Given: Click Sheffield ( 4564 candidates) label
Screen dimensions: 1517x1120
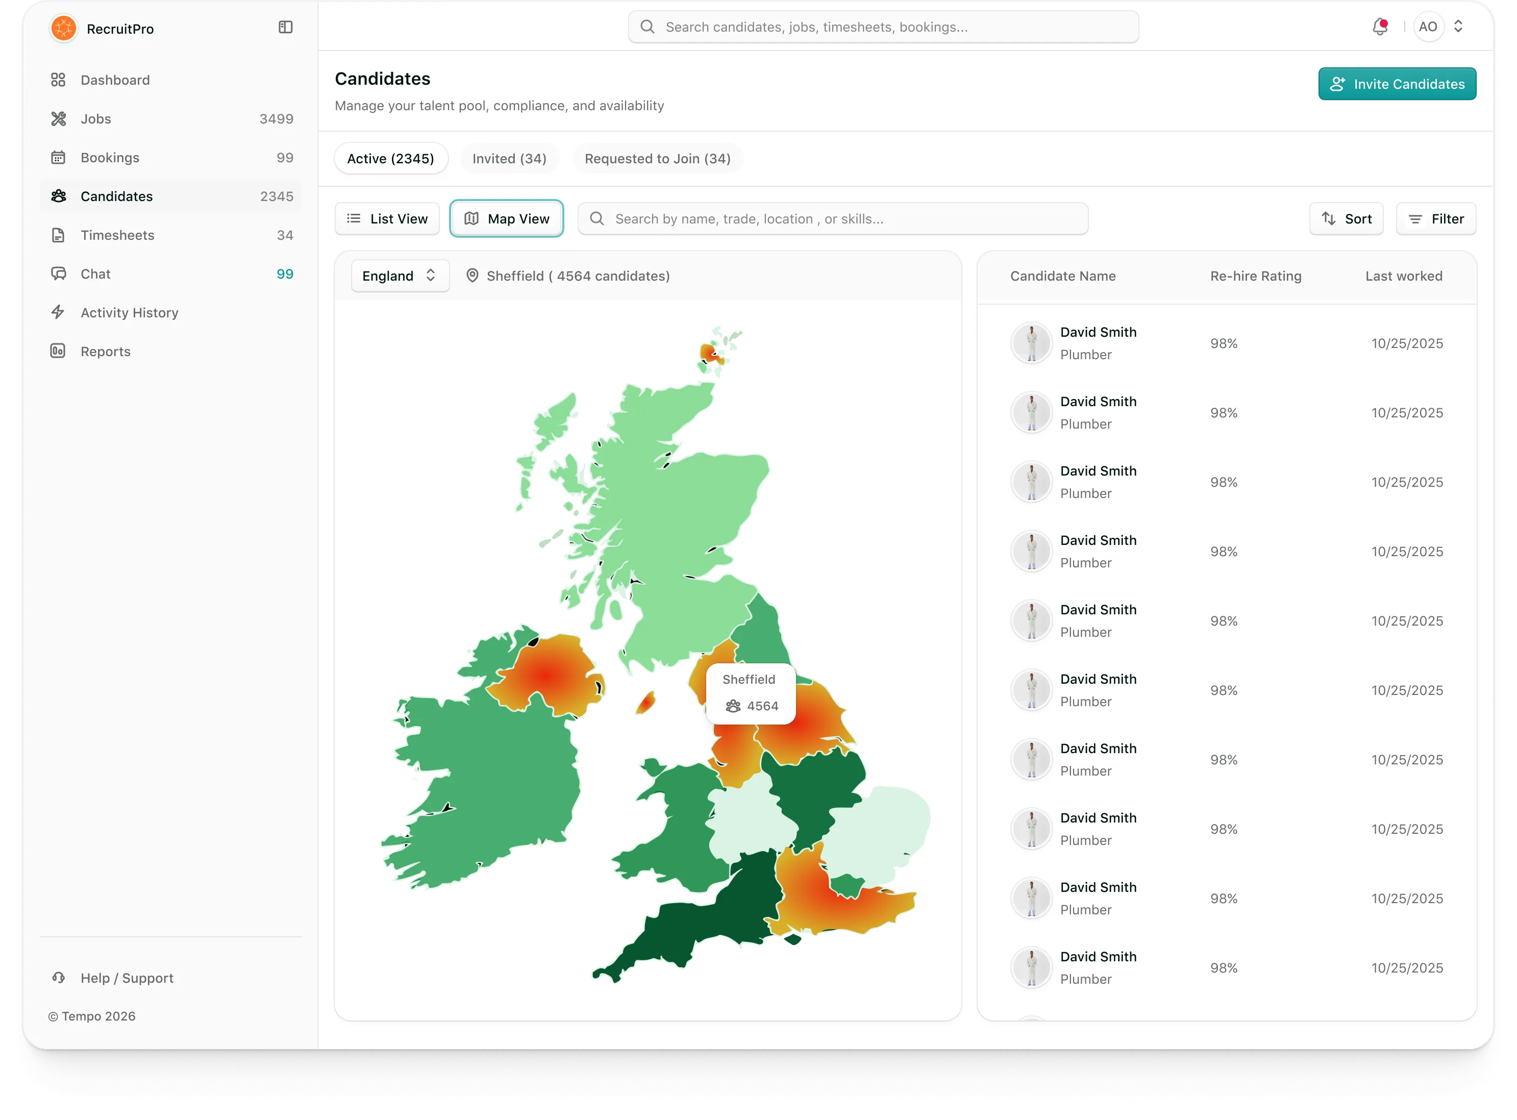Looking at the screenshot, I should tap(578, 276).
